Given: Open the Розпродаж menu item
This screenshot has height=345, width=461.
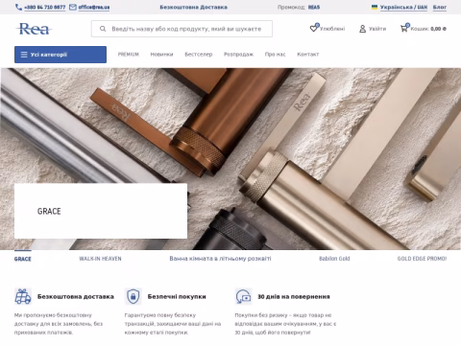Looking at the screenshot, I should pos(238,55).
